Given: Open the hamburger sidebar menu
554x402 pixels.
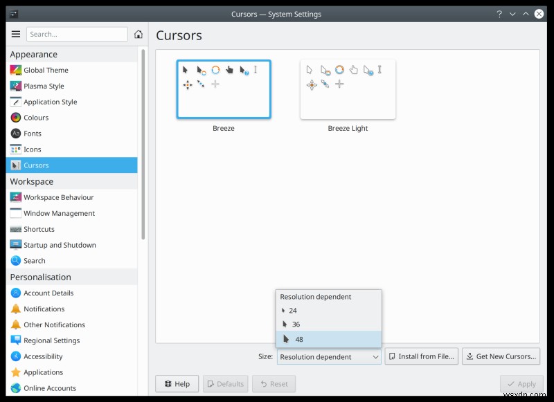Looking at the screenshot, I should [16, 34].
